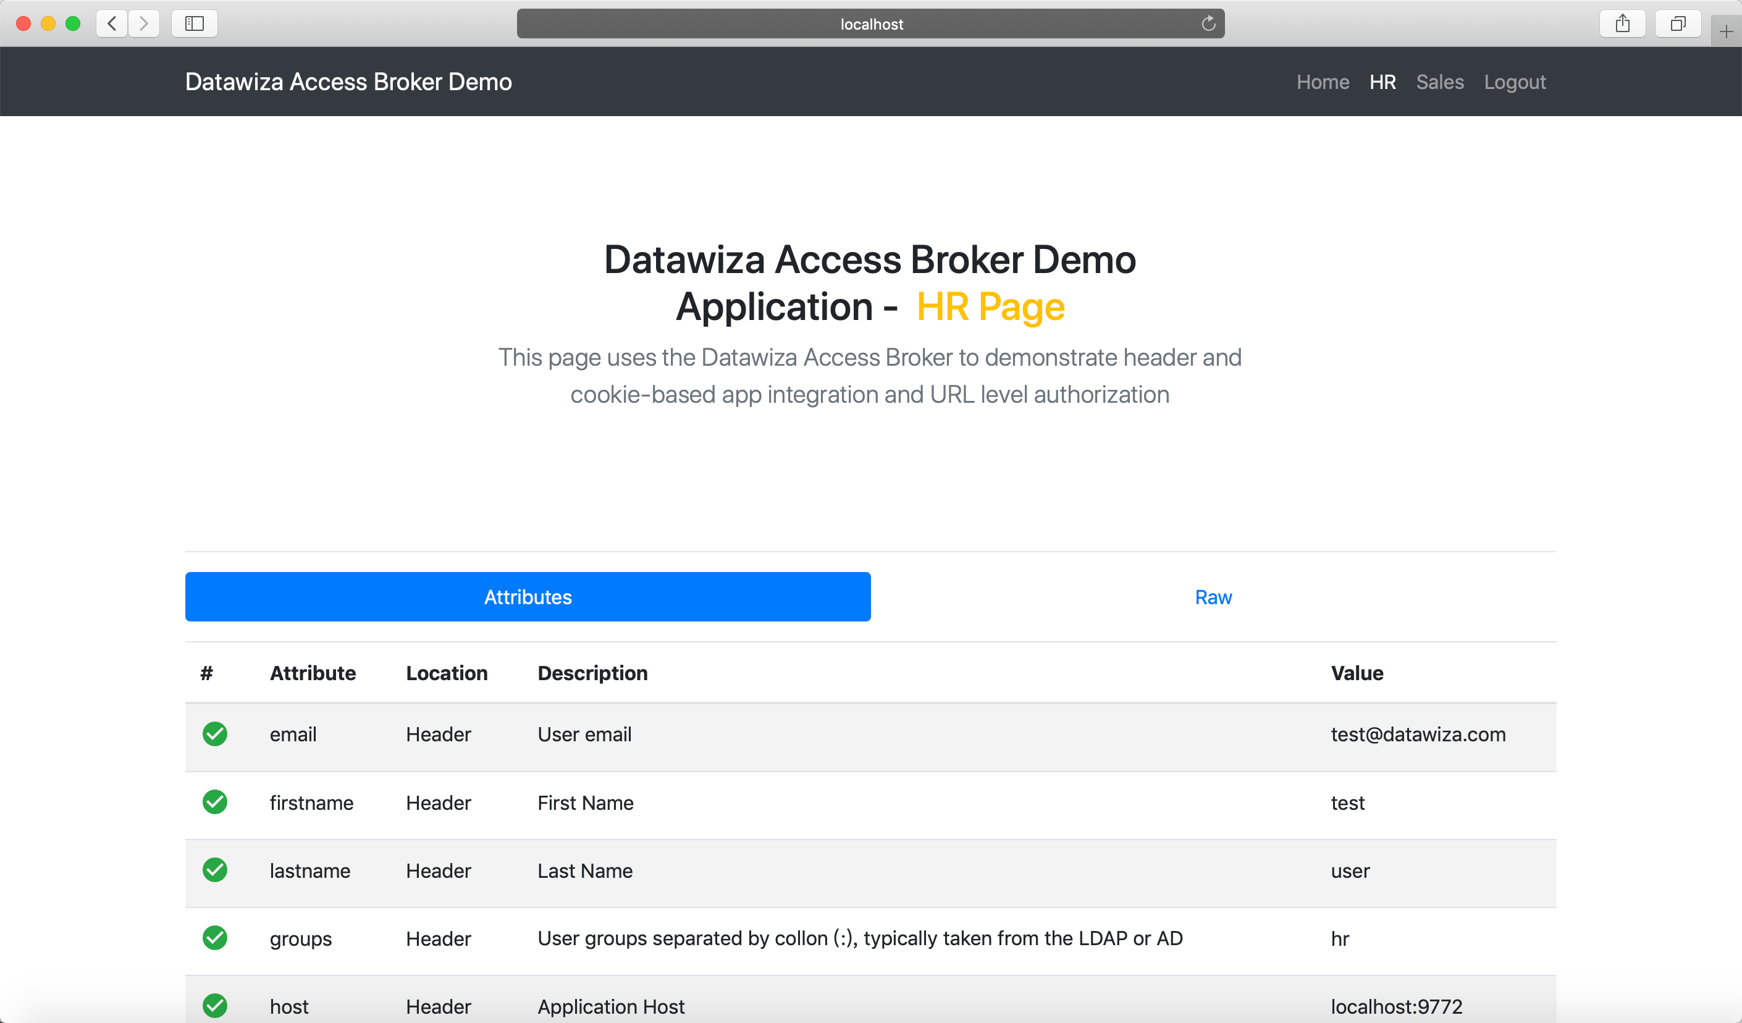Go to the Home page
Viewport: 1742px width, 1023px height.
pyautogui.click(x=1323, y=82)
